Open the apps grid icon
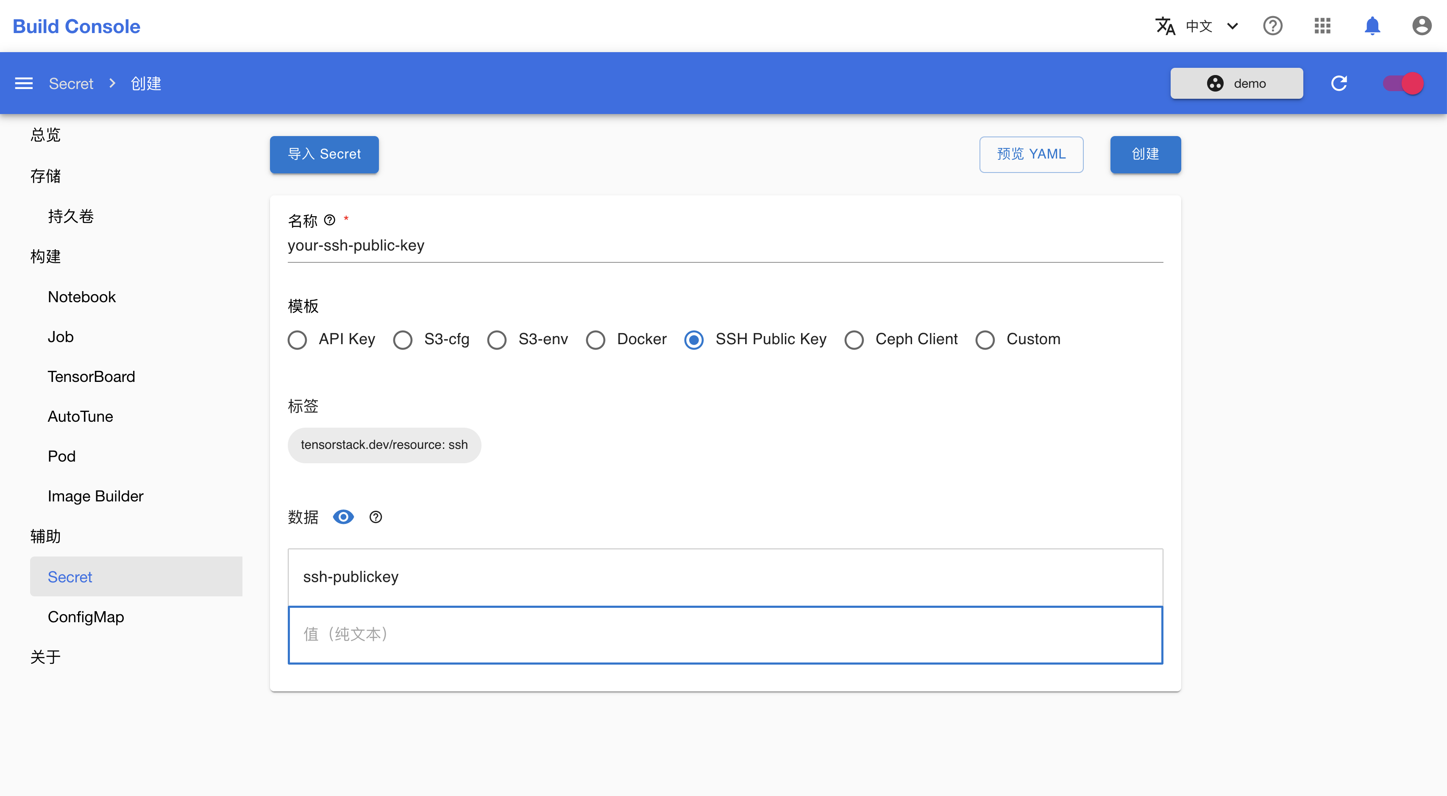Screen dimensions: 1447x796 (1322, 26)
